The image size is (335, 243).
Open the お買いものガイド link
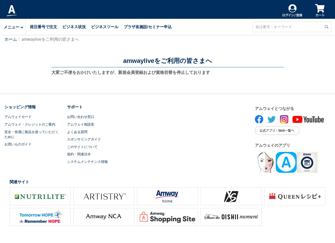coord(18,144)
